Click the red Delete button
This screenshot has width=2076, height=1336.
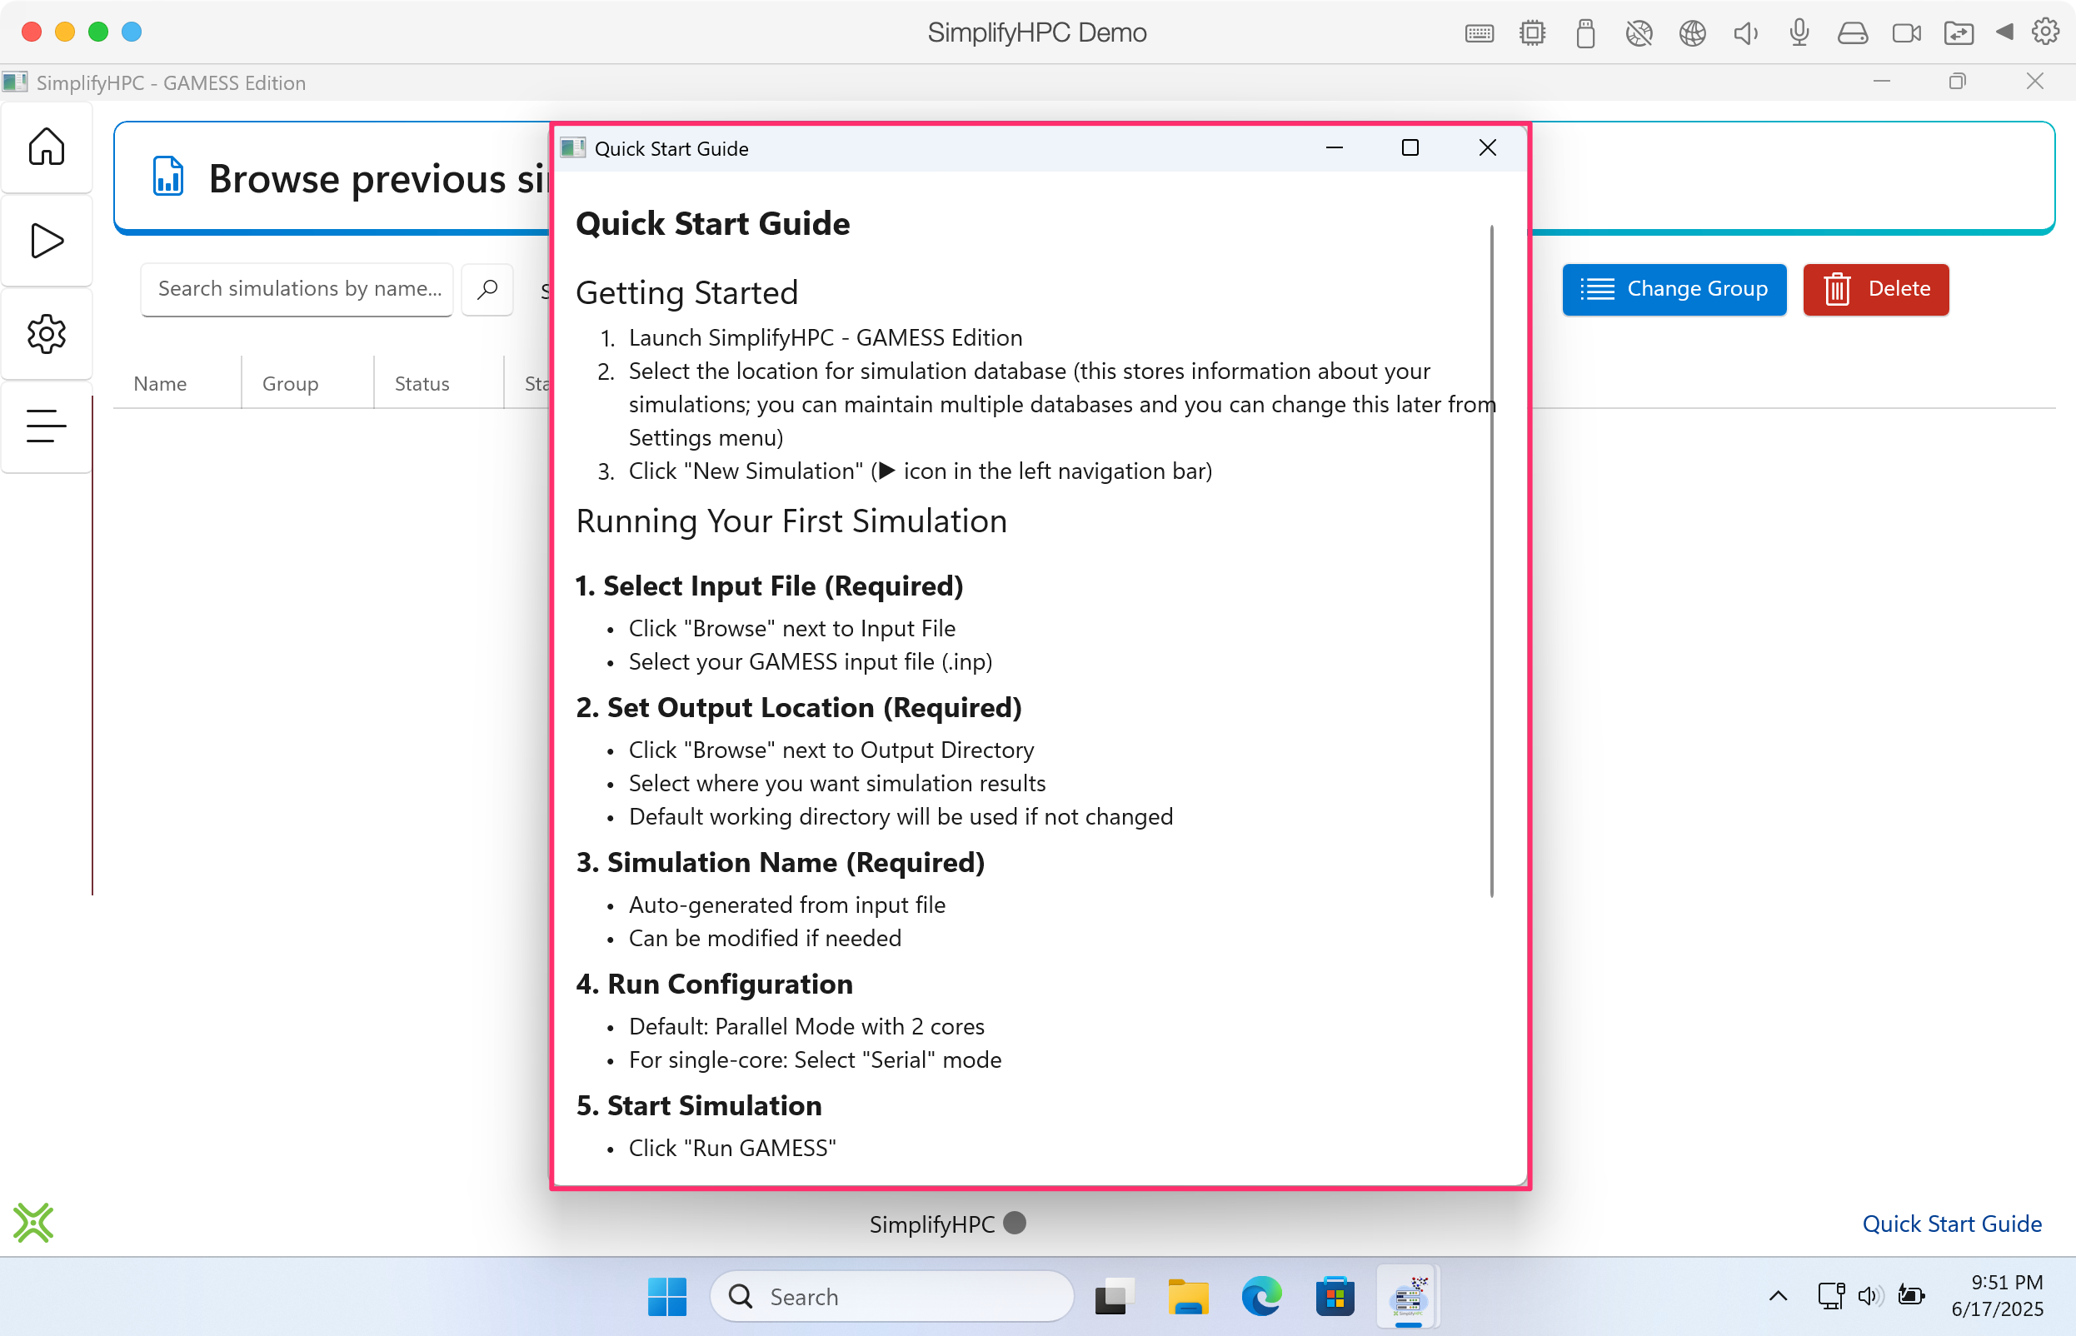[1875, 289]
